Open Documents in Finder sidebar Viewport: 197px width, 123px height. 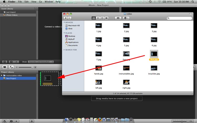point(71,45)
